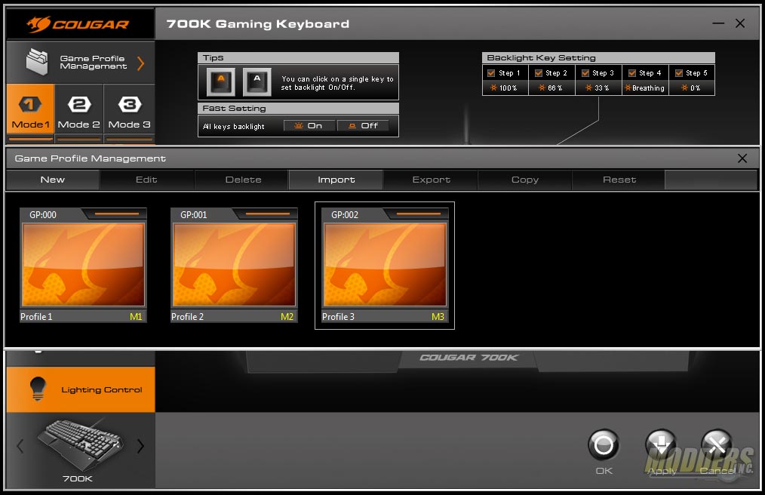
Task: Toggle the Step 5 checkbox
Action: click(x=679, y=73)
